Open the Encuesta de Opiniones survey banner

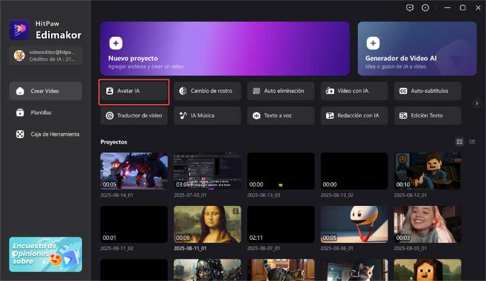point(46,254)
